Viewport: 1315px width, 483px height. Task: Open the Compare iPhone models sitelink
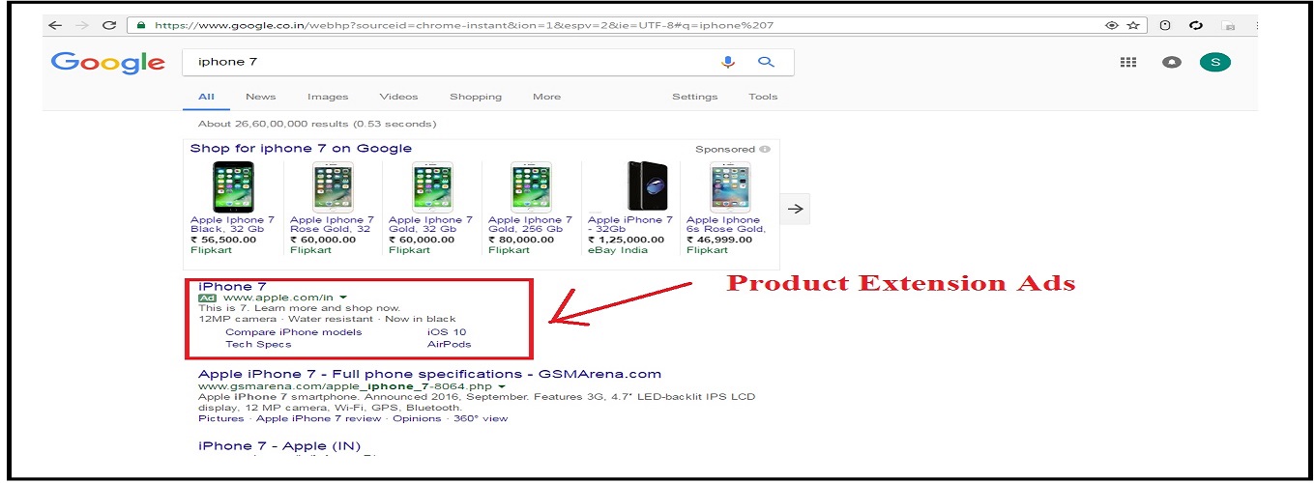coord(294,332)
